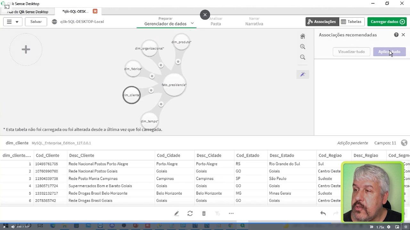Click Carregar dados button
410x230 pixels.
coord(388,22)
